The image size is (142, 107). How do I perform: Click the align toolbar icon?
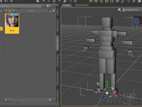click(x=75, y=1)
